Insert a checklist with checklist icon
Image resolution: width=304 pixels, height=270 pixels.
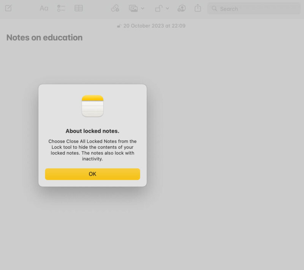(61, 8)
